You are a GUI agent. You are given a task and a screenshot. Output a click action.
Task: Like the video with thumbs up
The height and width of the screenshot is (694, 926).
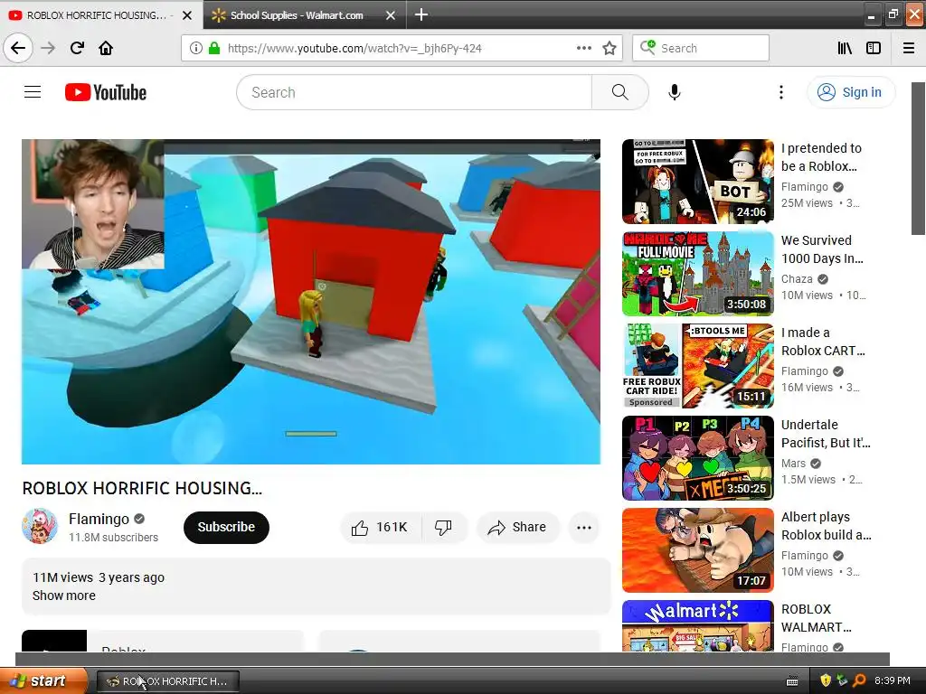click(381, 527)
